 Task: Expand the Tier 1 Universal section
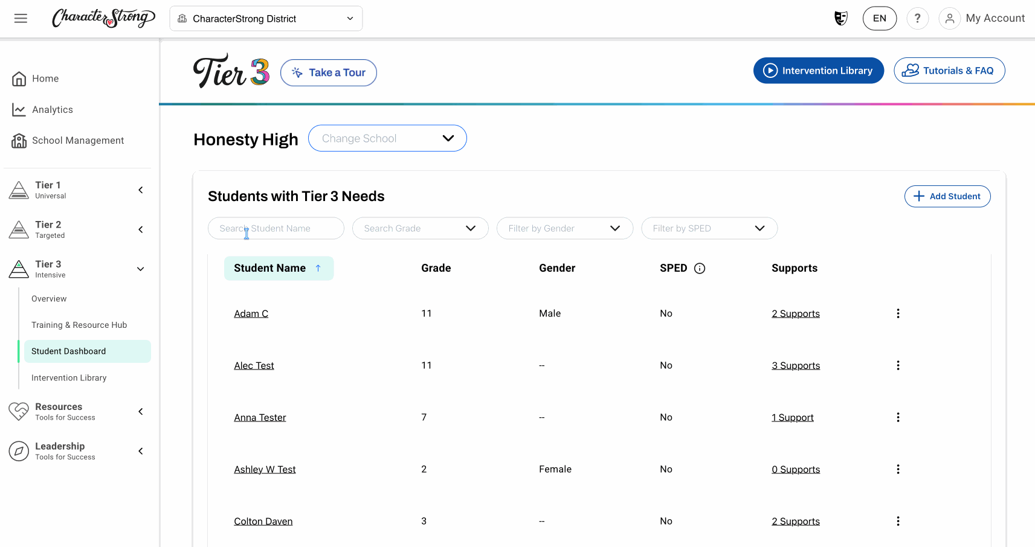[141, 190]
